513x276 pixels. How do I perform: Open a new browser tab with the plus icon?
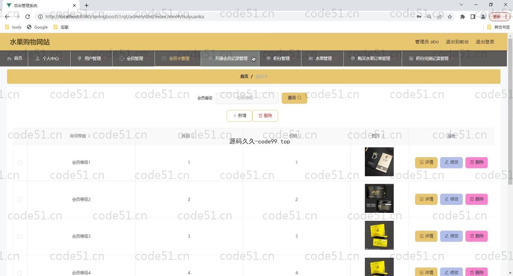[x=87, y=5]
